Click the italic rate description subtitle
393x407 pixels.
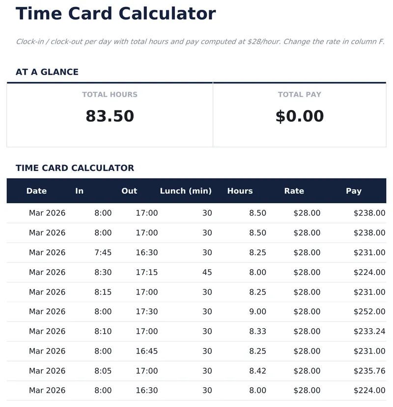200,42
